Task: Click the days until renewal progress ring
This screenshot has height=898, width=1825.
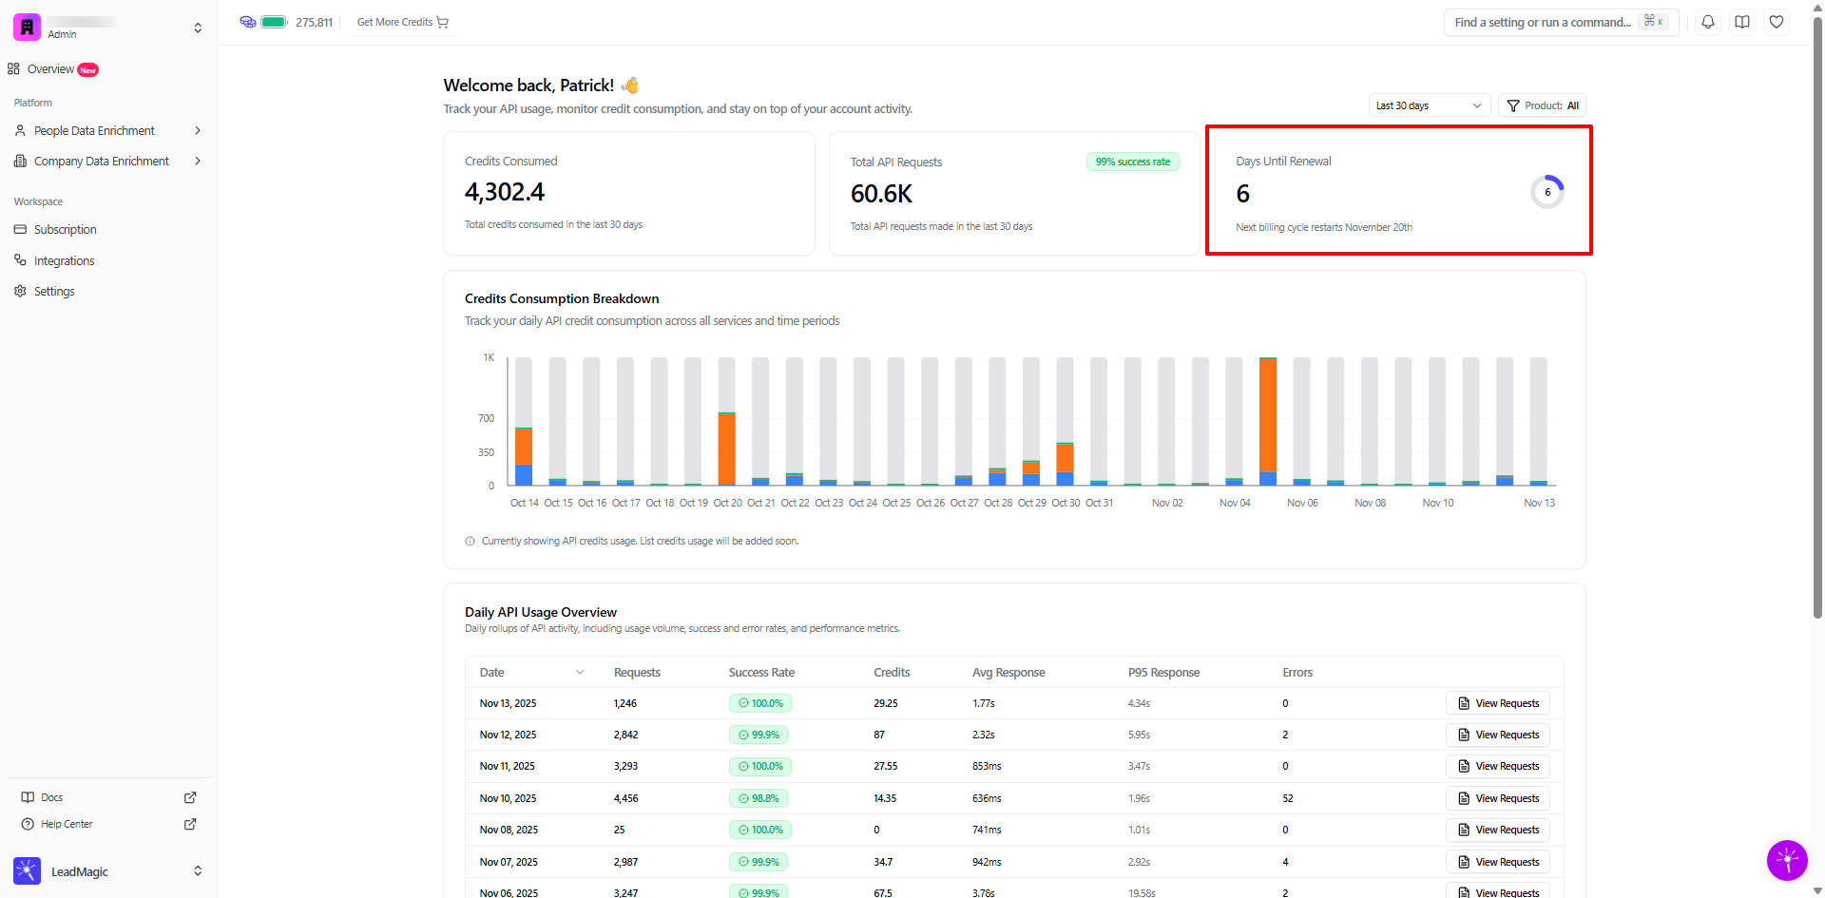Action: click(x=1546, y=192)
